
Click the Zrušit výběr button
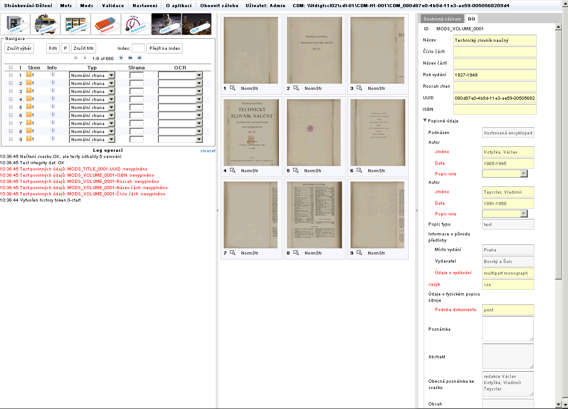pos(19,48)
